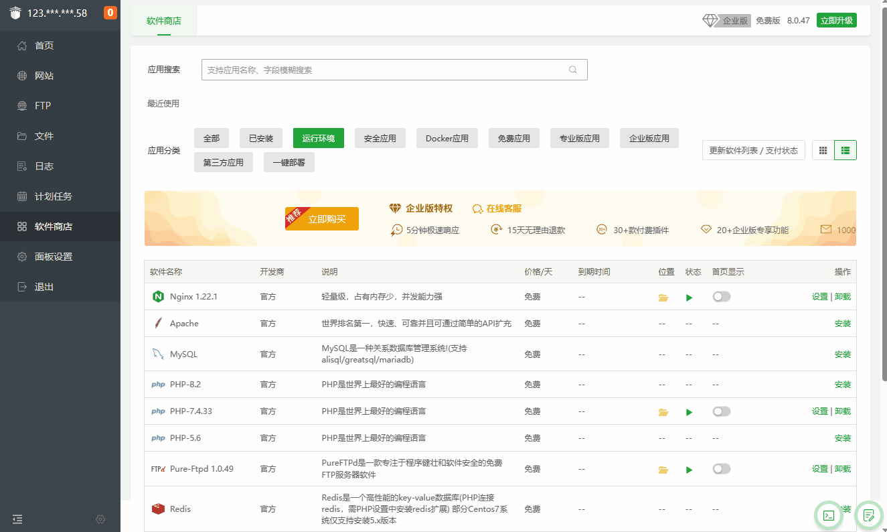Open the Nginx install folder icon
The image size is (887, 532).
point(663,297)
